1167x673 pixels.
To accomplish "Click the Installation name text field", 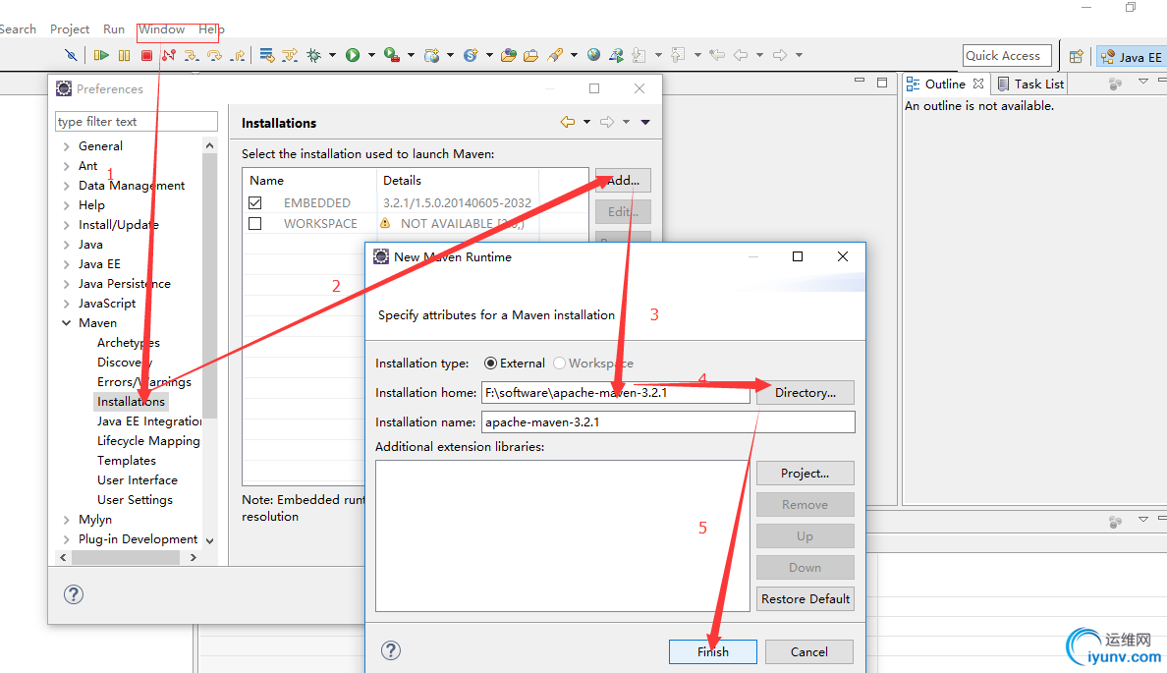I will [x=668, y=422].
